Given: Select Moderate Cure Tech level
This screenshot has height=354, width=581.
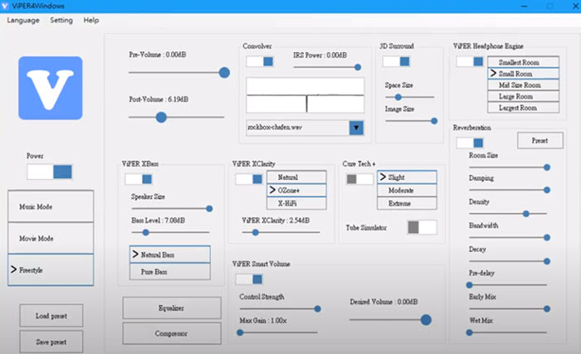Looking at the screenshot, I should (407, 190).
